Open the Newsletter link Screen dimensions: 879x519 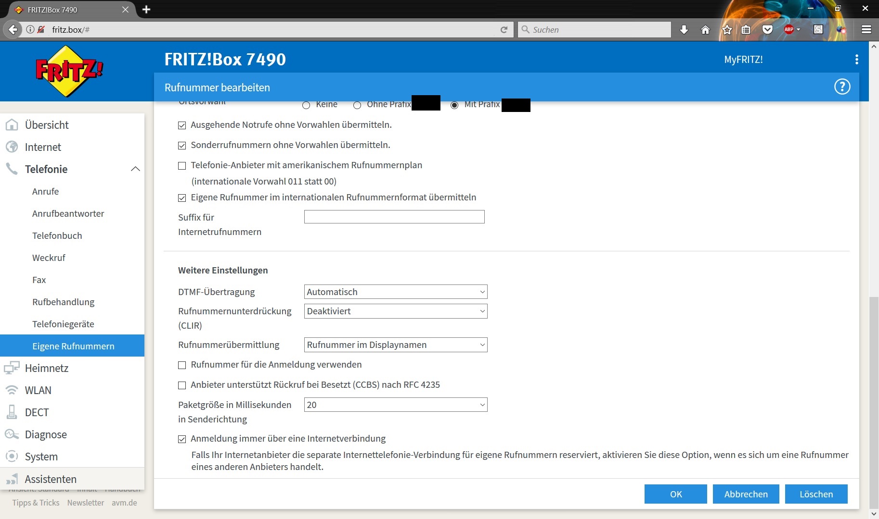tap(86, 503)
